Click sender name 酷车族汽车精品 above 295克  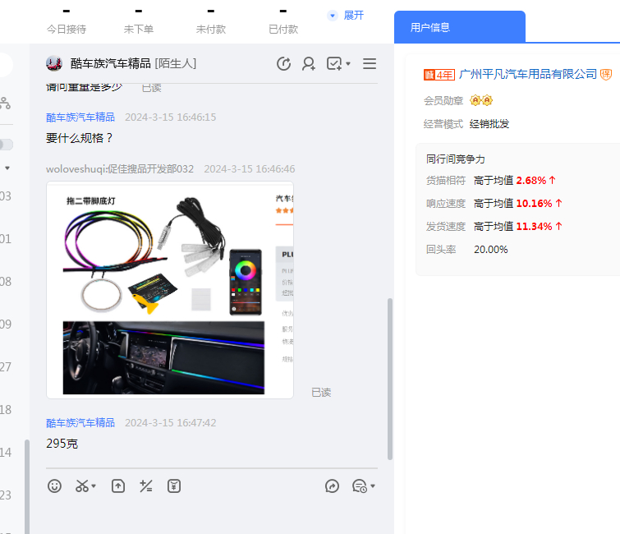click(x=80, y=422)
